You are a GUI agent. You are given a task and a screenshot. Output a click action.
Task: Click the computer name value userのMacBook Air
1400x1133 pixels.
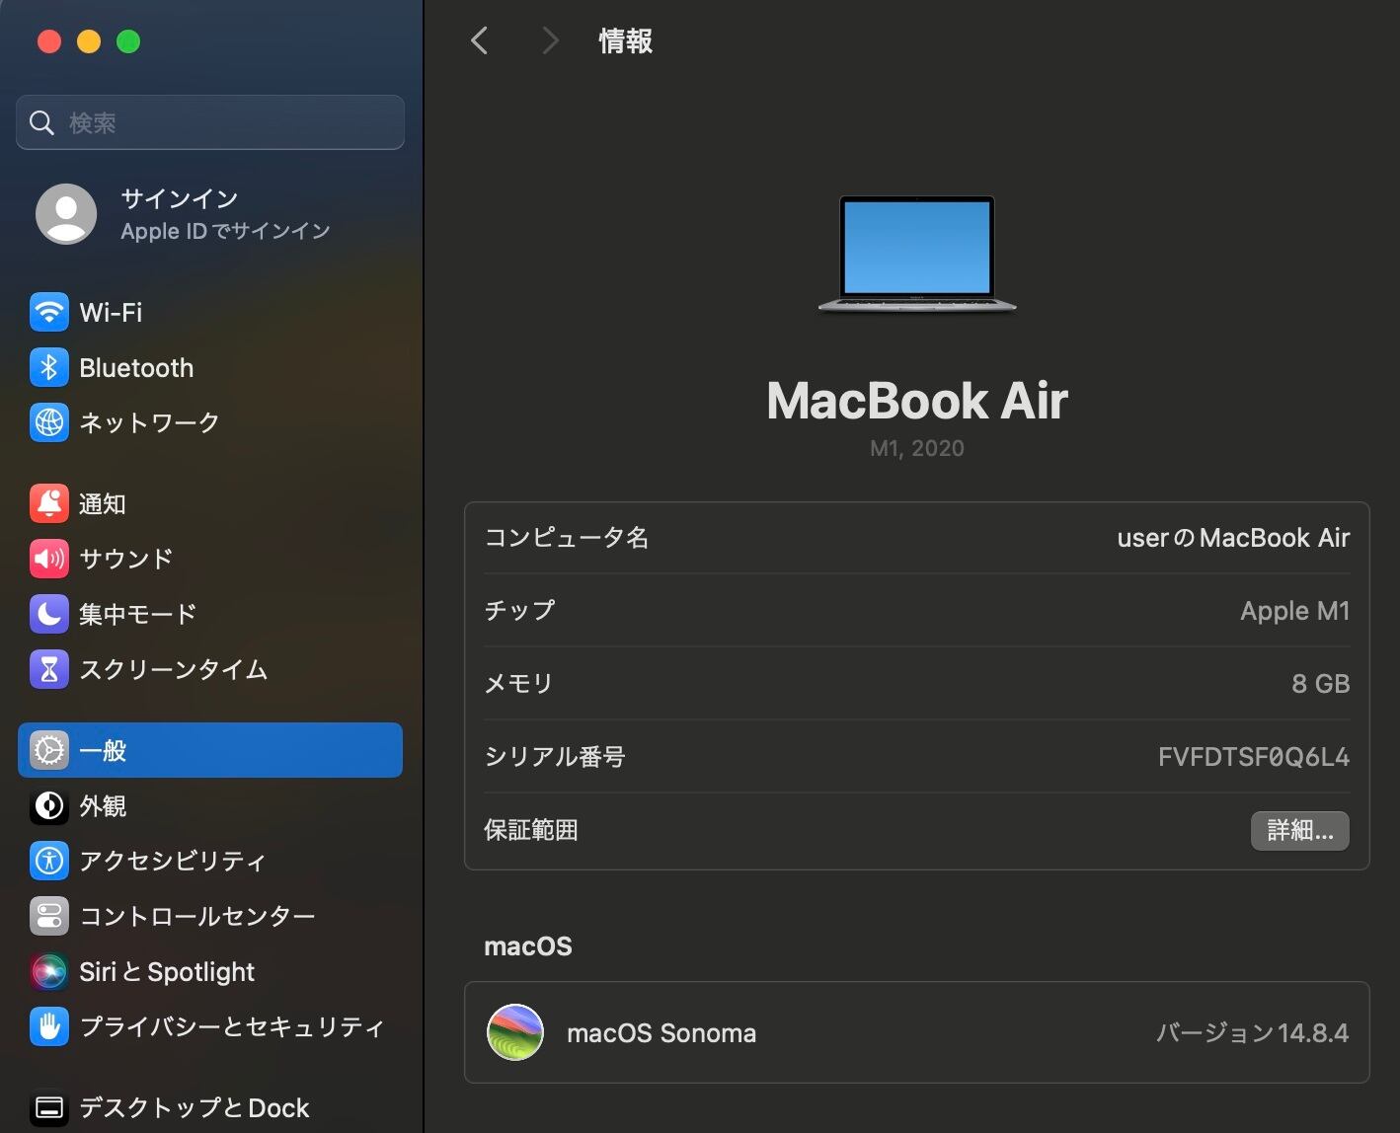coord(1233,538)
